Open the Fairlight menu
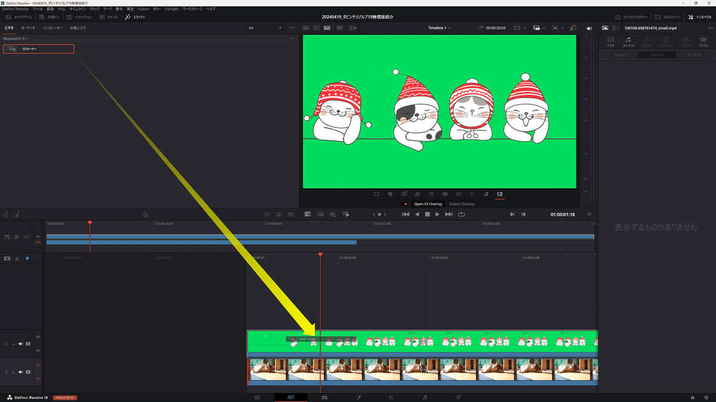The image size is (716, 402). (172, 9)
